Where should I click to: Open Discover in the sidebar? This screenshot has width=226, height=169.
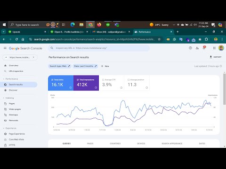point(13,90)
